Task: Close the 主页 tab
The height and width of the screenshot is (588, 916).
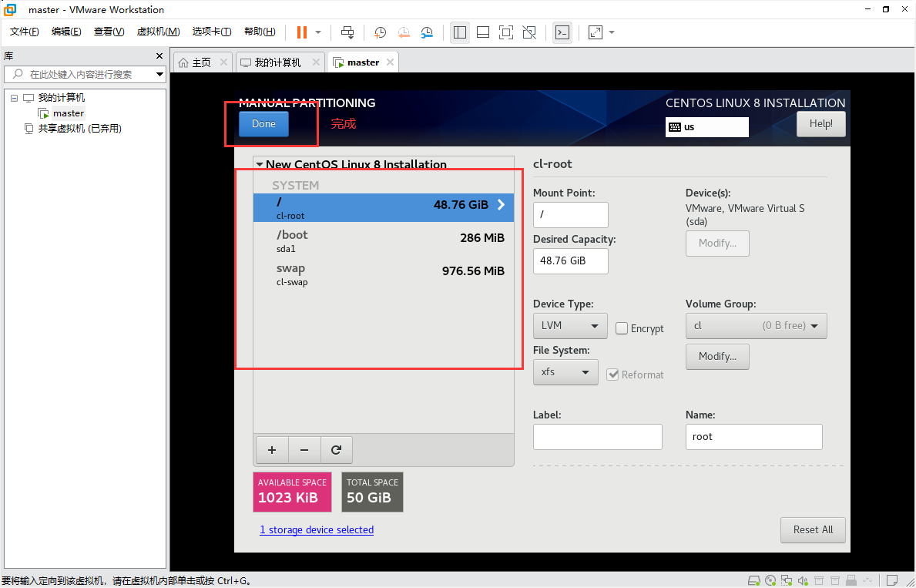Action: point(223,62)
